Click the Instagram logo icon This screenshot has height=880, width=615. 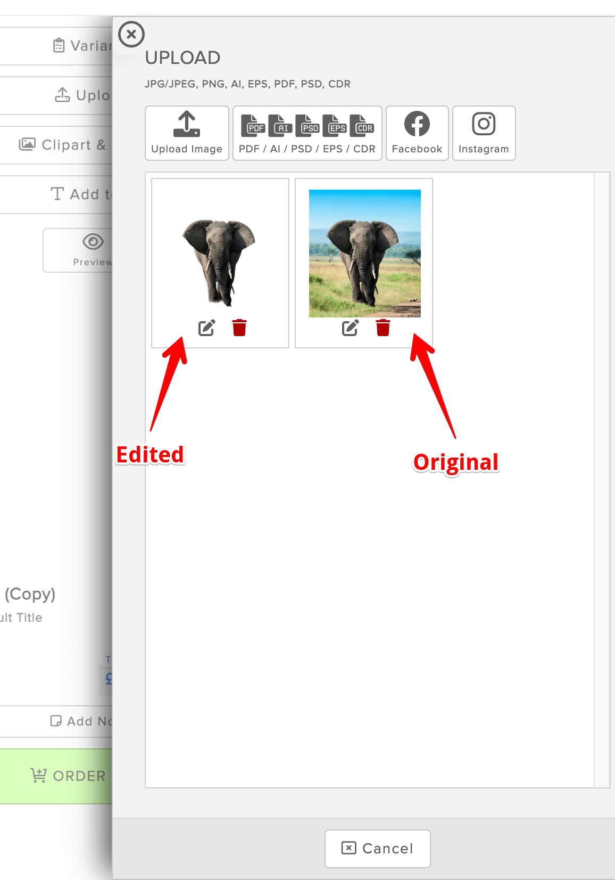click(484, 124)
